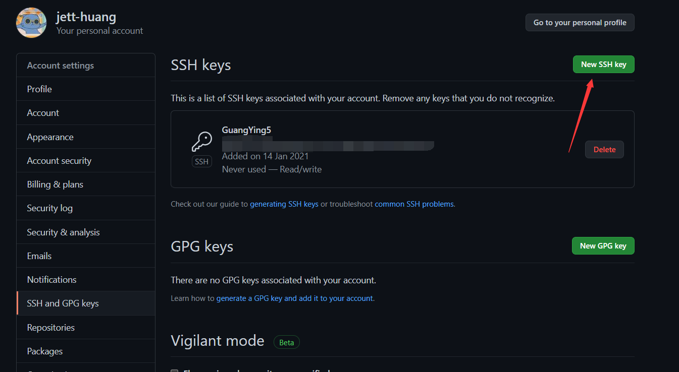The width and height of the screenshot is (679, 372).
Task: Navigate to Billing & plans
Action: click(55, 184)
